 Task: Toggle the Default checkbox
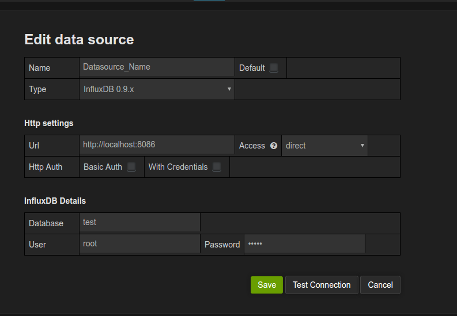[x=274, y=68]
